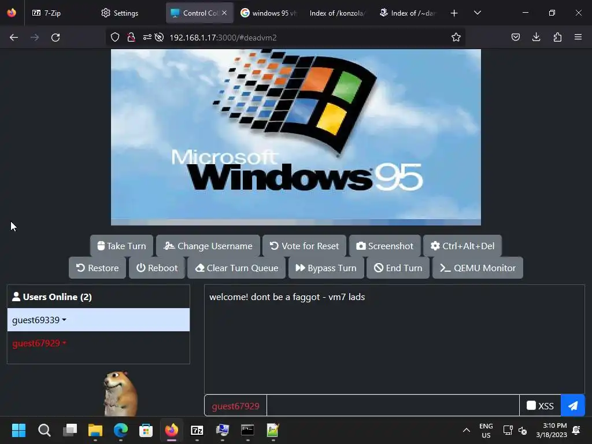This screenshot has width=592, height=444.
Task: Open the Change Username dialog
Action: (208, 246)
